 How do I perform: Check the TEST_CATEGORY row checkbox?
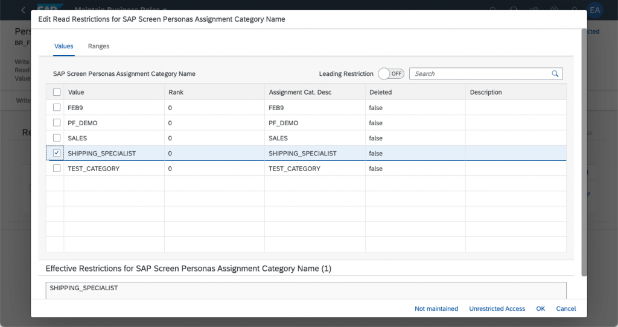pyautogui.click(x=57, y=169)
